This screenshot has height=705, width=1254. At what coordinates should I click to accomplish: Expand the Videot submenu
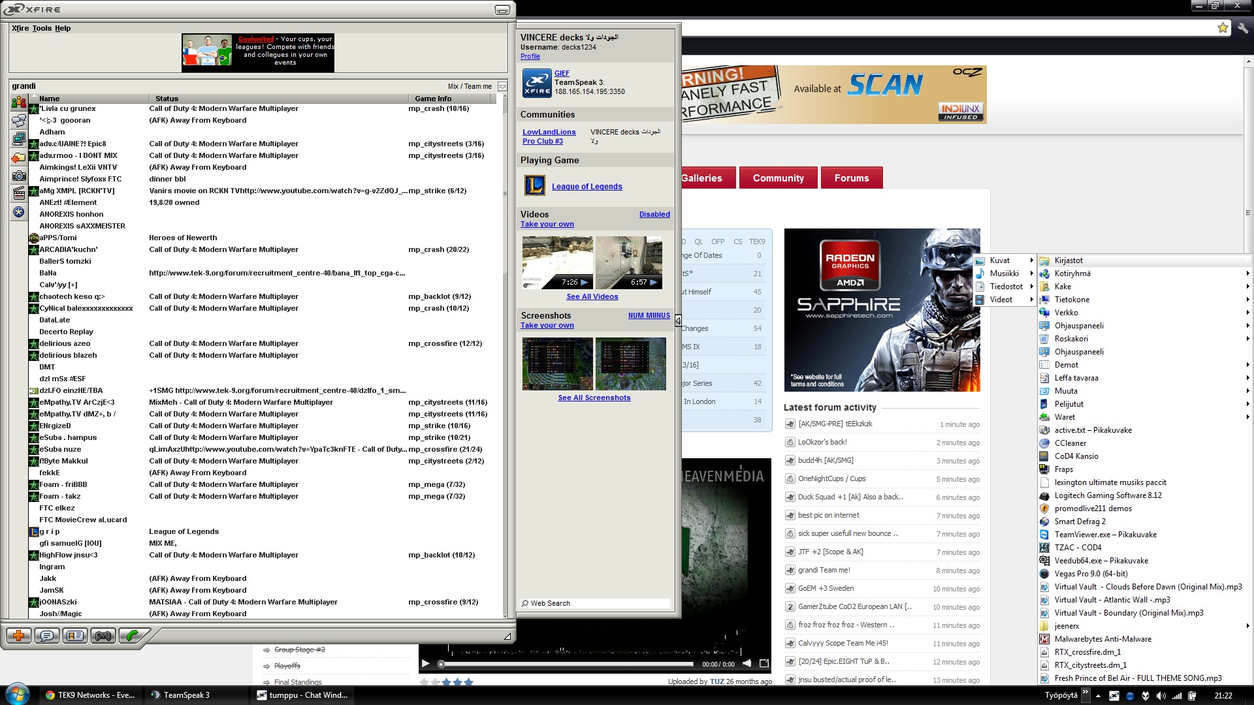pos(1005,300)
